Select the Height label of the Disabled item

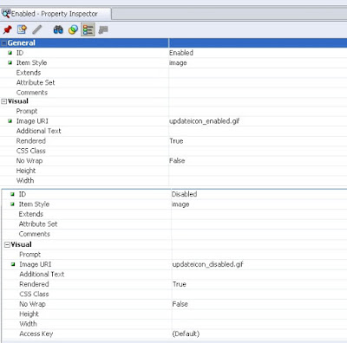point(29,314)
